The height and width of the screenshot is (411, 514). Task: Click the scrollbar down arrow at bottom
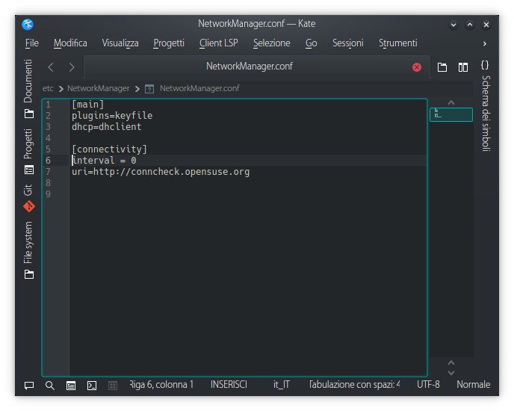[451, 373]
